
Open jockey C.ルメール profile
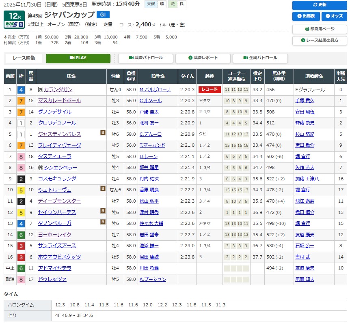(x=150, y=101)
